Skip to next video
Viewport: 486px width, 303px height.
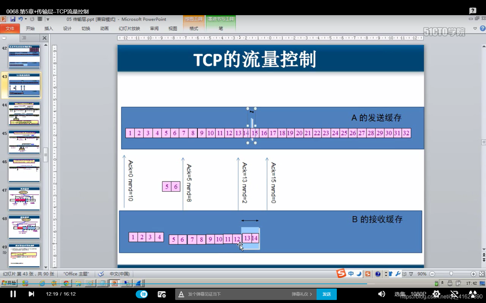(x=31, y=294)
